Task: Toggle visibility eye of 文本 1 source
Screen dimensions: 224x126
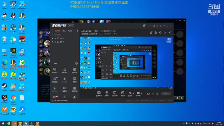Action: click(52, 38)
